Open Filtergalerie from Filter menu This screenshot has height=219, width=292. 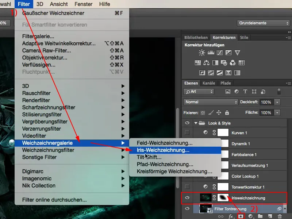pos(72,36)
